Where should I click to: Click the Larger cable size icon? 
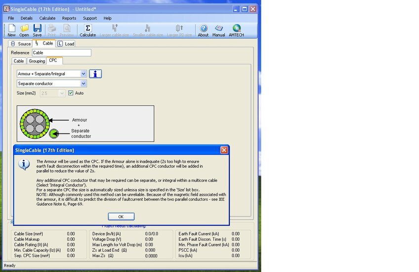114,30
